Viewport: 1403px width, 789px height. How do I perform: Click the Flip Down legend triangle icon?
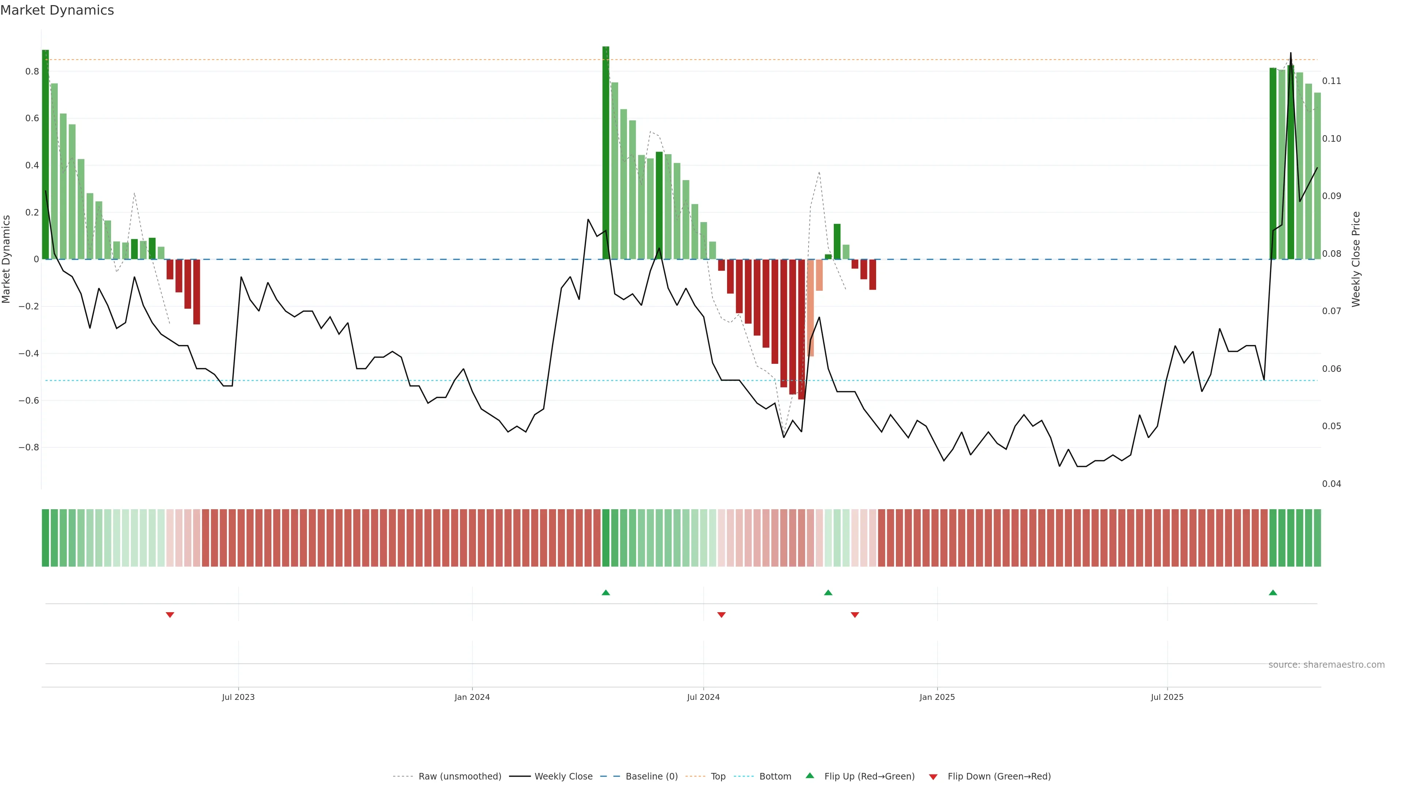(x=933, y=777)
